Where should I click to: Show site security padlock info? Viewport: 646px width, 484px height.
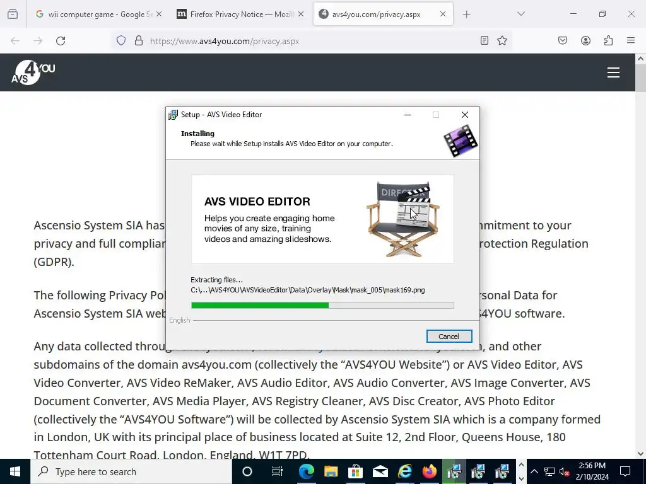pyautogui.click(x=139, y=41)
